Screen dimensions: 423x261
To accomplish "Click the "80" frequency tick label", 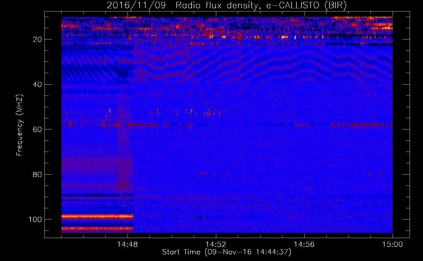I will pos(38,174).
